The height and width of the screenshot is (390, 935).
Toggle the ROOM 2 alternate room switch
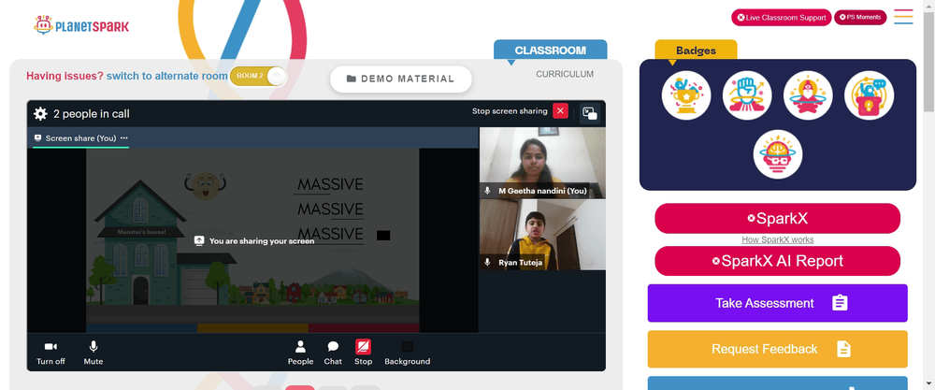tap(258, 77)
